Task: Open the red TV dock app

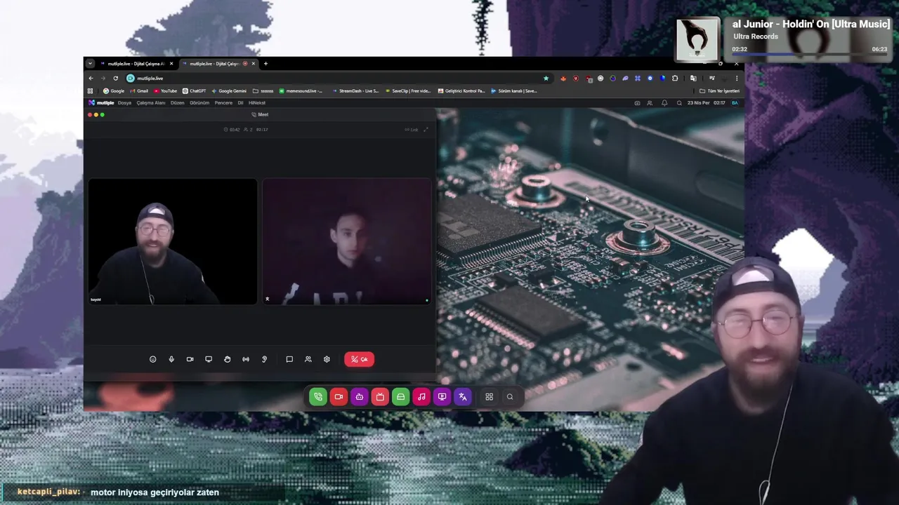Action: (x=380, y=397)
